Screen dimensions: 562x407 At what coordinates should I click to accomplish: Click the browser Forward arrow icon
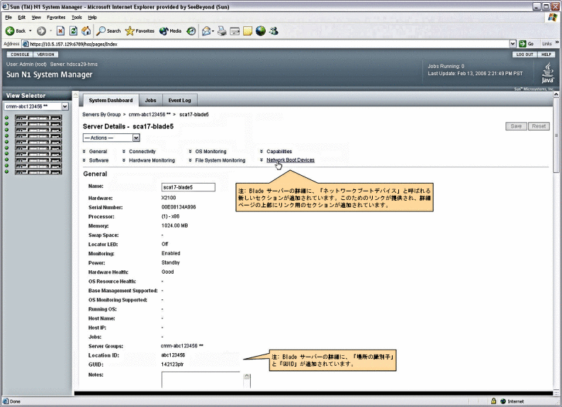tap(41, 31)
